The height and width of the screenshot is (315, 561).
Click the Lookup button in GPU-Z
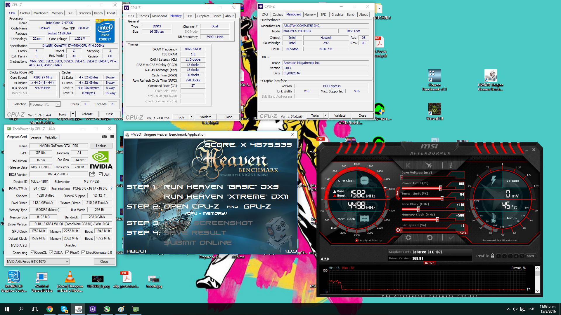[101, 146]
